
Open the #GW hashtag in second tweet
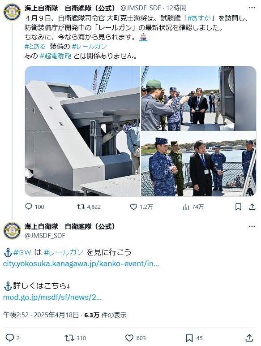(x=22, y=252)
